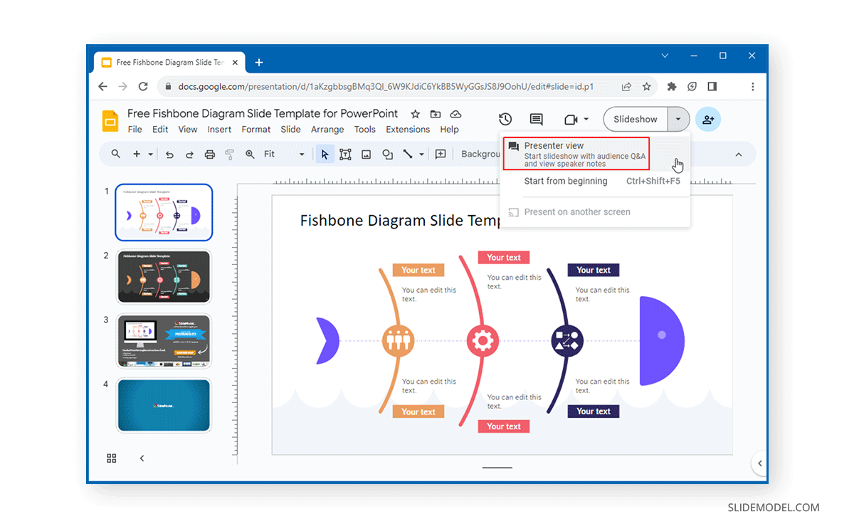Open version history
Screen dimensions: 854x529
[x=505, y=119]
